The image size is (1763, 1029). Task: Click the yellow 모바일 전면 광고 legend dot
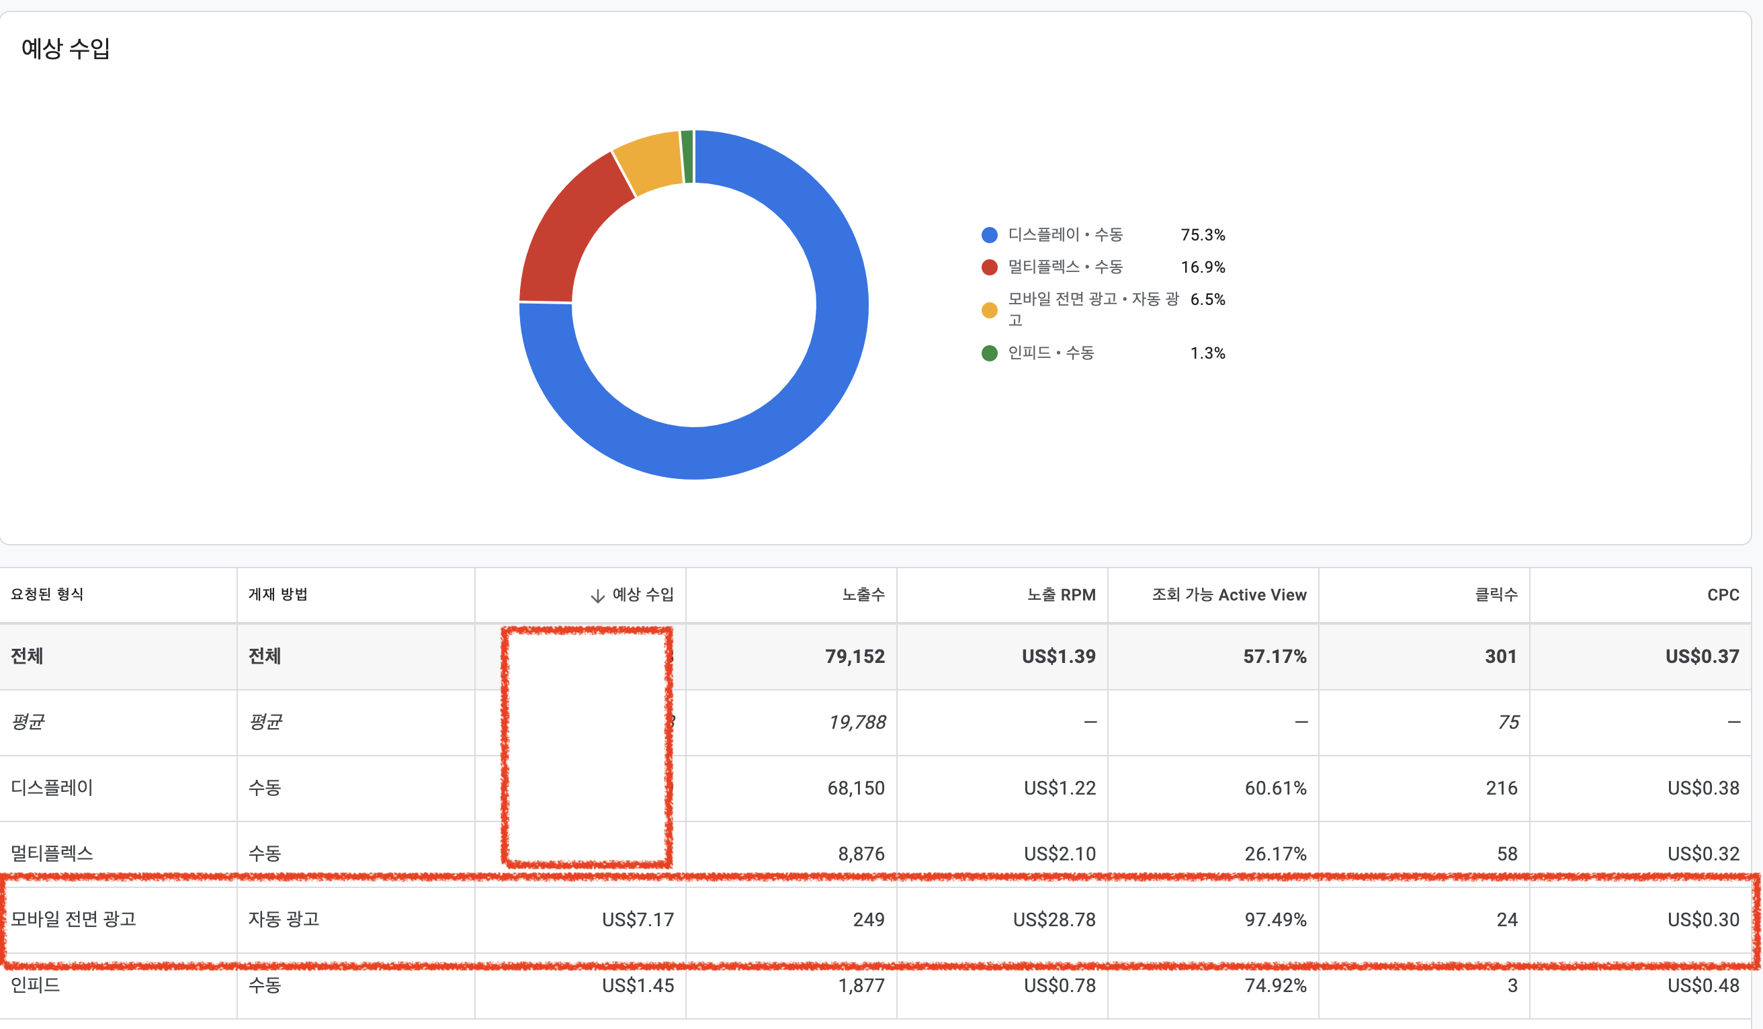click(989, 310)
